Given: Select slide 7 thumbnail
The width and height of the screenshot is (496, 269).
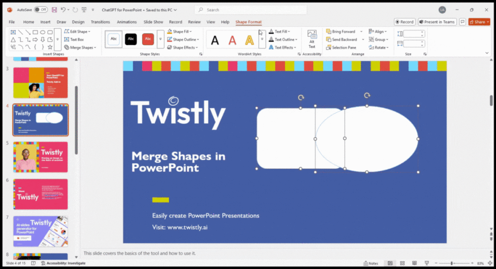Looking at the screenshot, I should pos(41,231).
